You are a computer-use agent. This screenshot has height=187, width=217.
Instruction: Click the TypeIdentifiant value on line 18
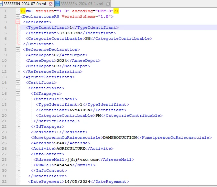click(81, 104)
